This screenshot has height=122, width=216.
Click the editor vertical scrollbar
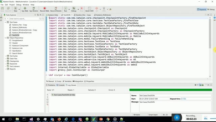coord(210,34)
